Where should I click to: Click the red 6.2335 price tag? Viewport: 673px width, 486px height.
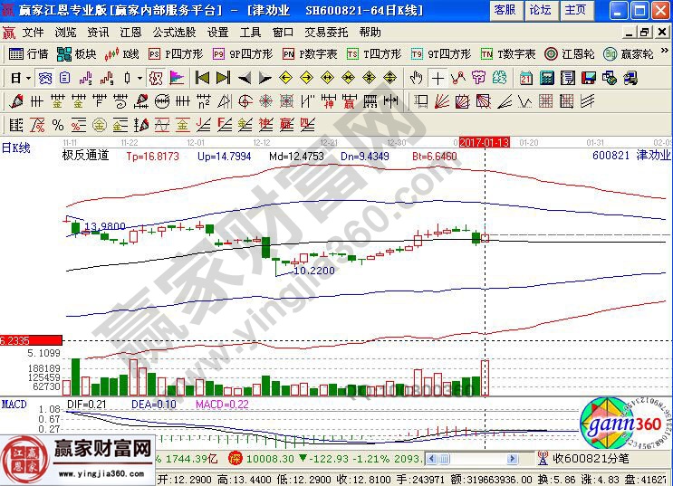click(x=31, y=340)
